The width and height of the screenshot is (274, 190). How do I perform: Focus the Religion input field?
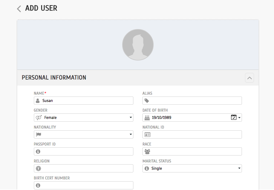tap(83, 168)
